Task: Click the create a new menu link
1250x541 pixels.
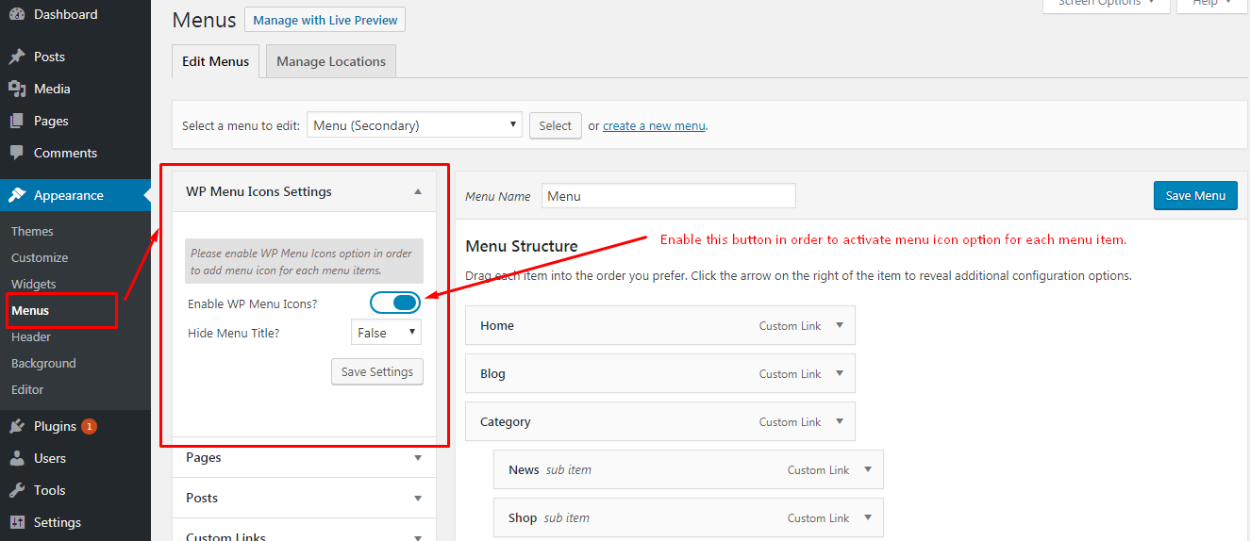Action: (654, 125)
